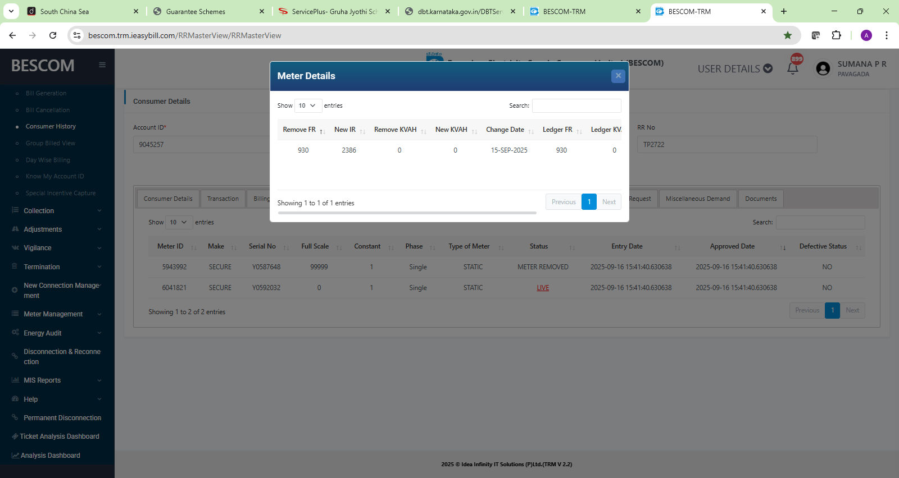Switch to the Consumer Details tab
Image resolution: width=899 pixels, height=478 pixels.
[168, 199]
